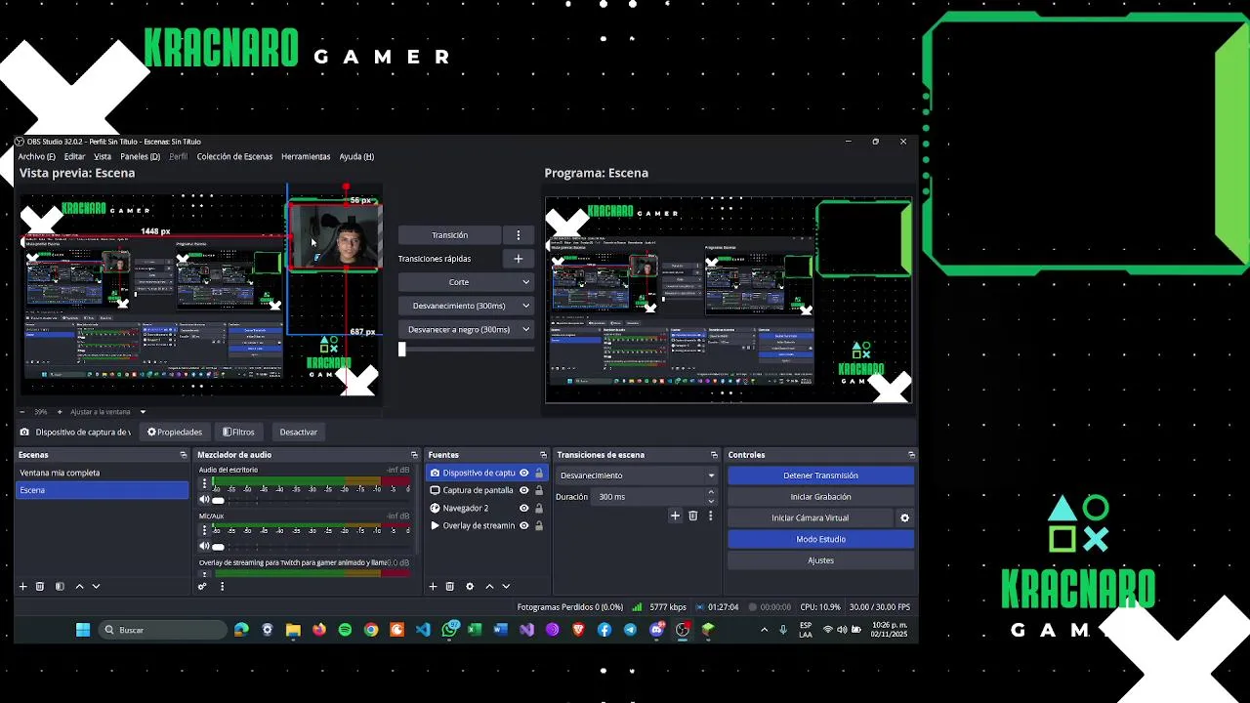The height and width of the screenshot is (703, 1250).
Task: Open the Corte quick transition dropdown
Action: point(466,282)
